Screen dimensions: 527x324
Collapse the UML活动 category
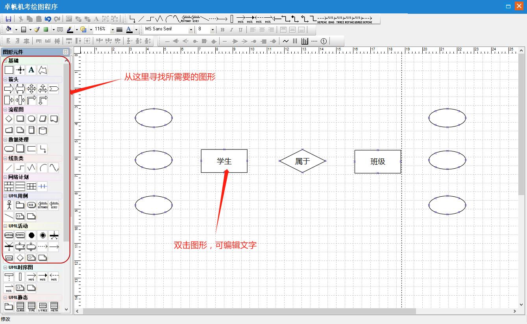[6, 226]
